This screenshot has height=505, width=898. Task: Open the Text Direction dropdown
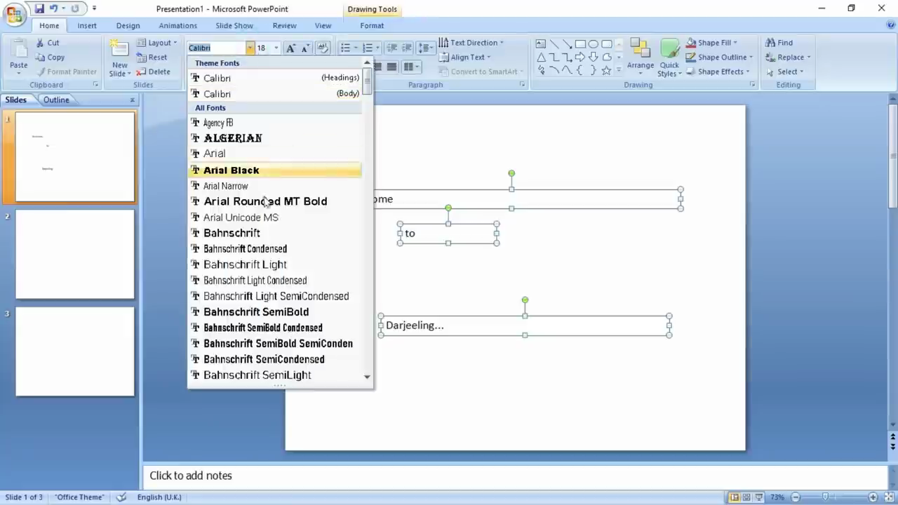pos(471,43)
